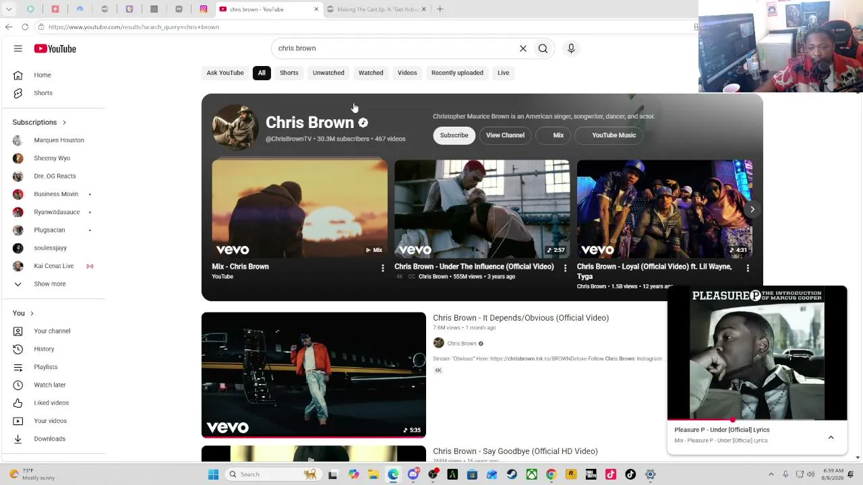This screenshot has height=485, width=863.
Task: Expand the miniplayer with the chevron
Action: 831,437
